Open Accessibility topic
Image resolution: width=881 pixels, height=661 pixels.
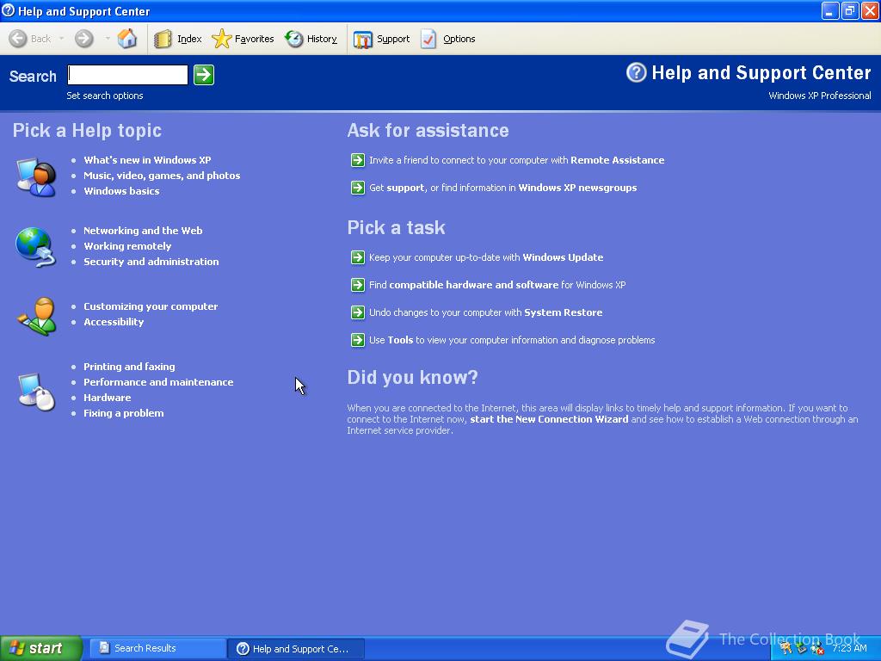pyautogui.click(x=114, y=322)
